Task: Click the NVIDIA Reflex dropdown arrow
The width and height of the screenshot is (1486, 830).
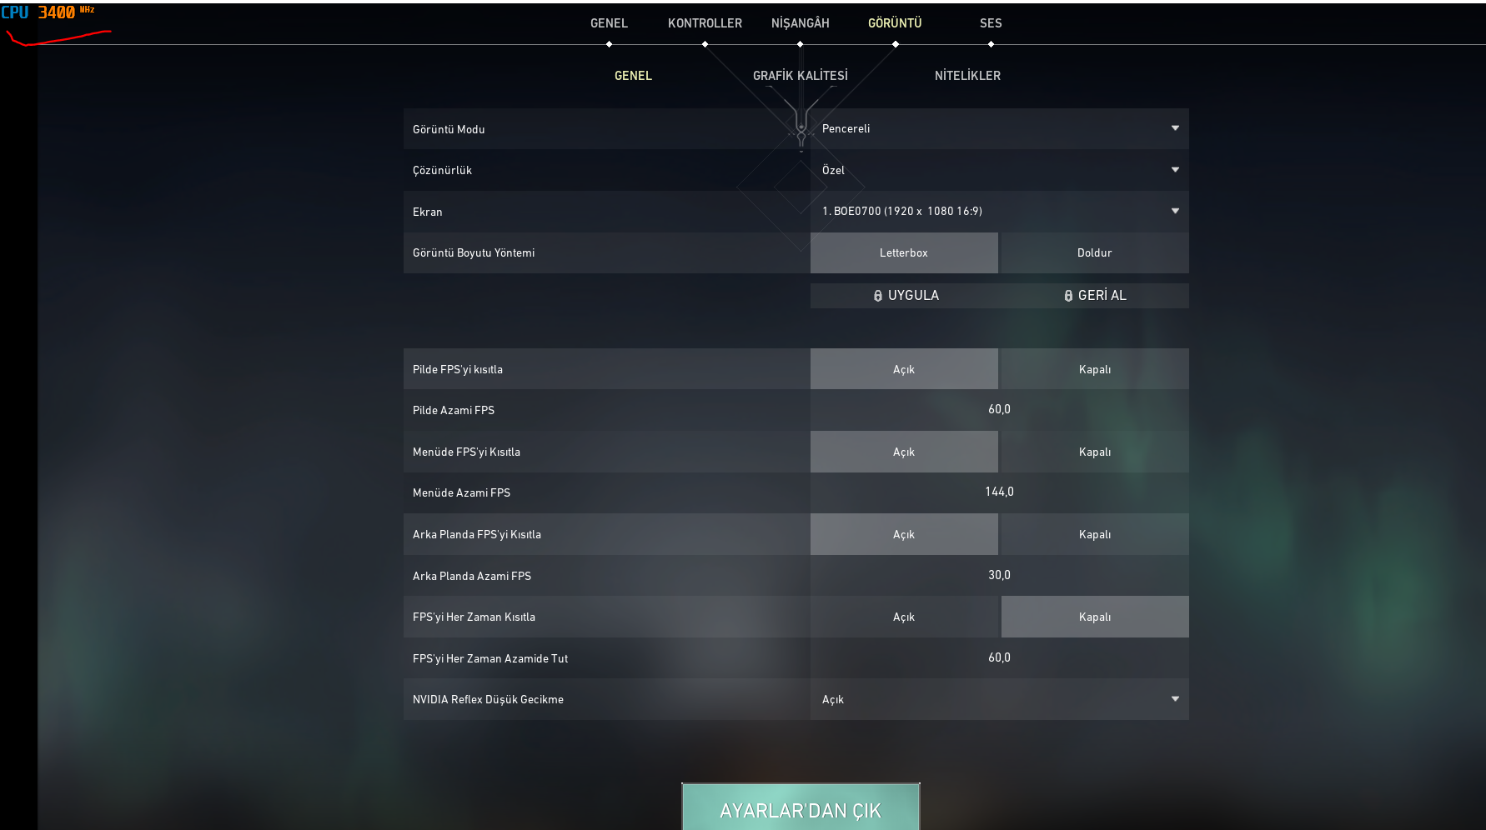Action: click(x=1175, y=699)
